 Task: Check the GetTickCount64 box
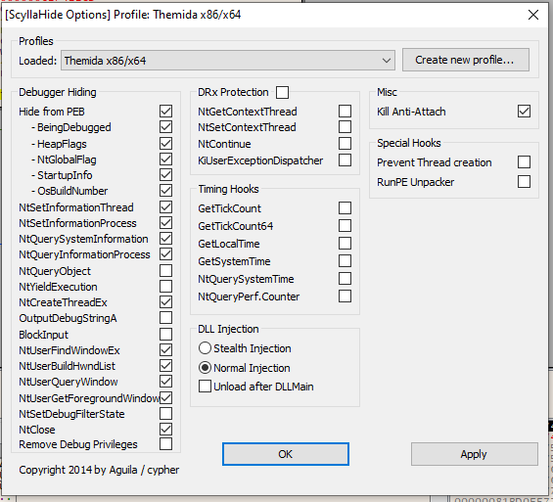[x=345, y=226]
